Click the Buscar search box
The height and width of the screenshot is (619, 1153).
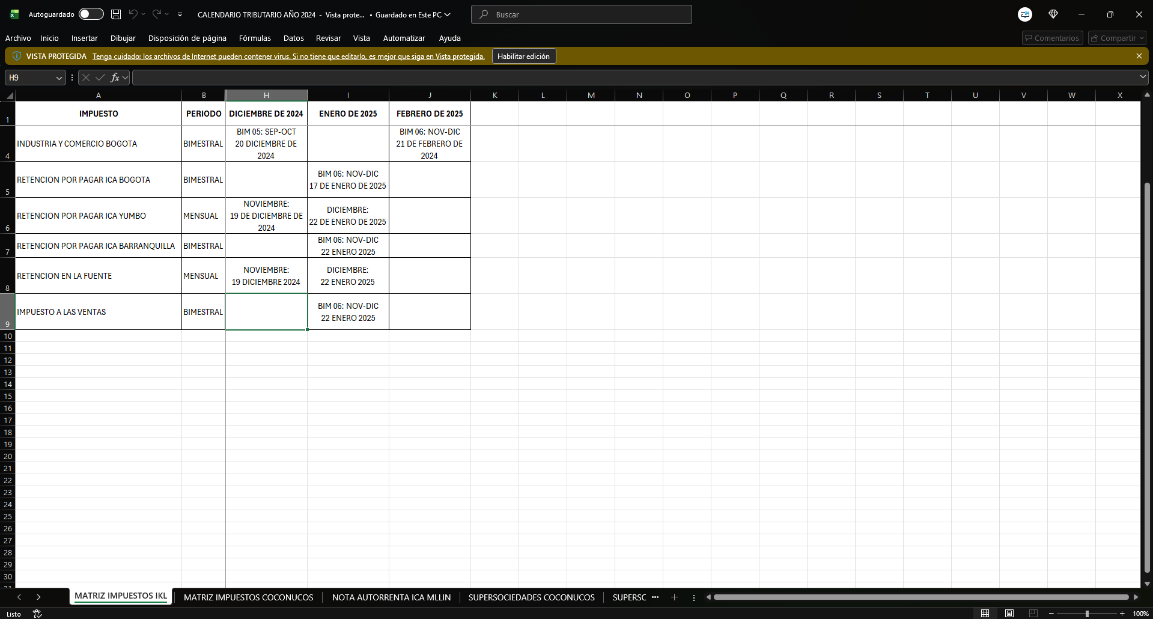pos(581,14)
